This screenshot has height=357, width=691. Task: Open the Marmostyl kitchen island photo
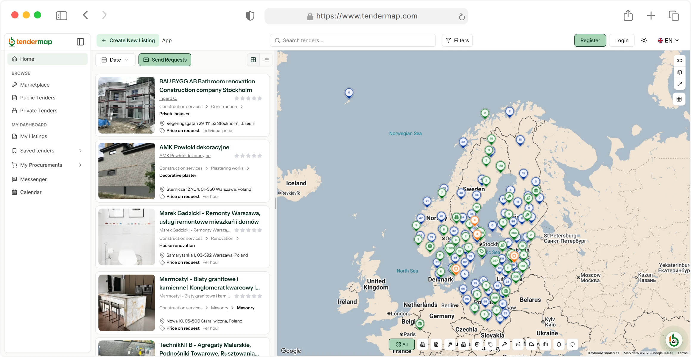[x=127, y=303]
